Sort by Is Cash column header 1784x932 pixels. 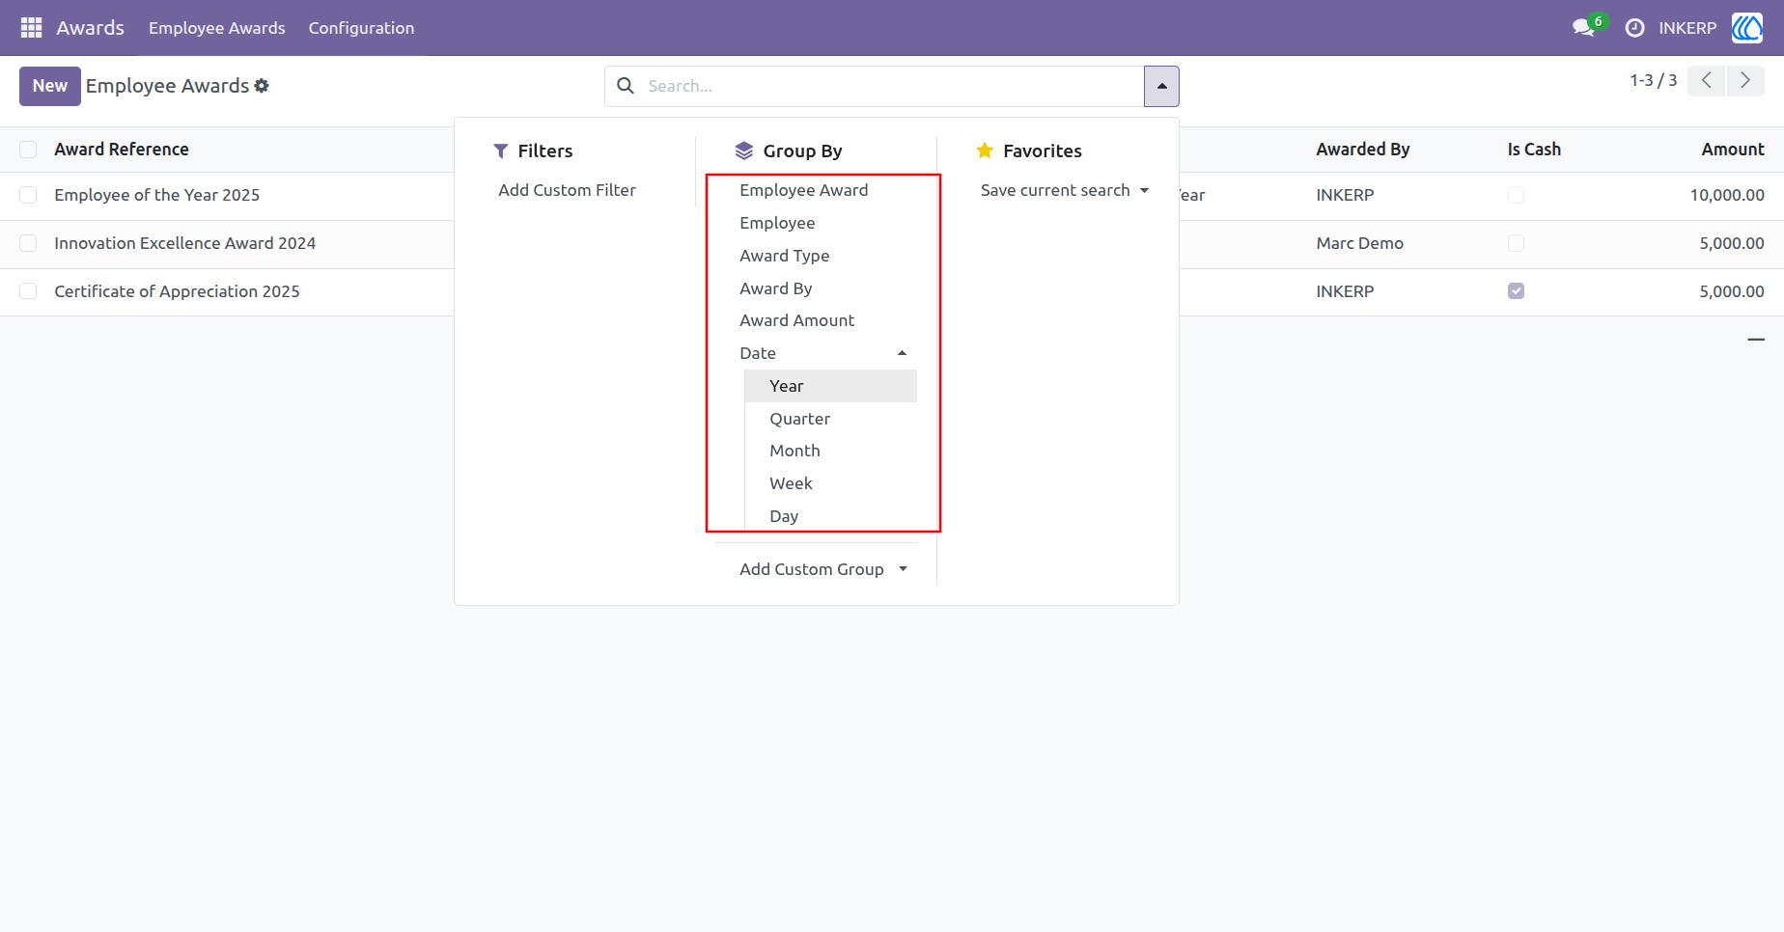click(1534, 150)
